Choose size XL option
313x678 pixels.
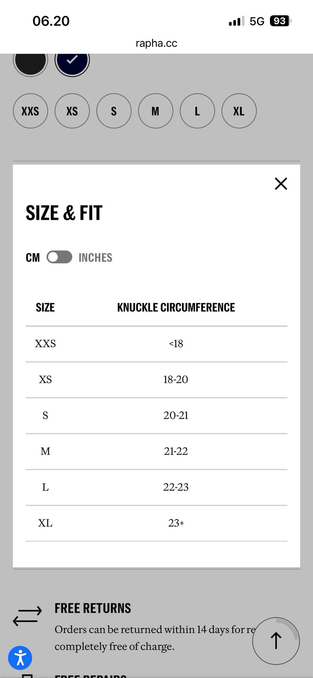[239, 111]
